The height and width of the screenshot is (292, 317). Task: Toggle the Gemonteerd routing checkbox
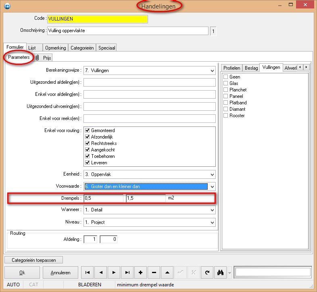(88, 130)
